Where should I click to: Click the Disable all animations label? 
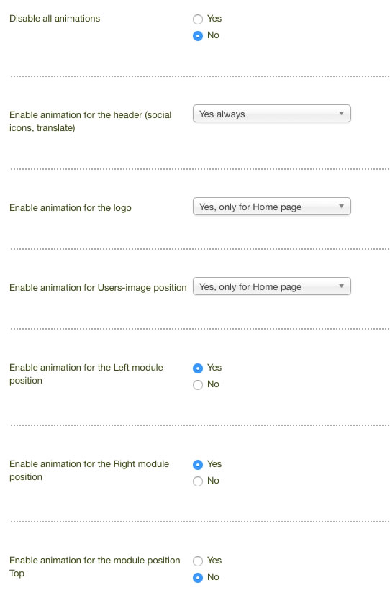[x=55, y=19]
